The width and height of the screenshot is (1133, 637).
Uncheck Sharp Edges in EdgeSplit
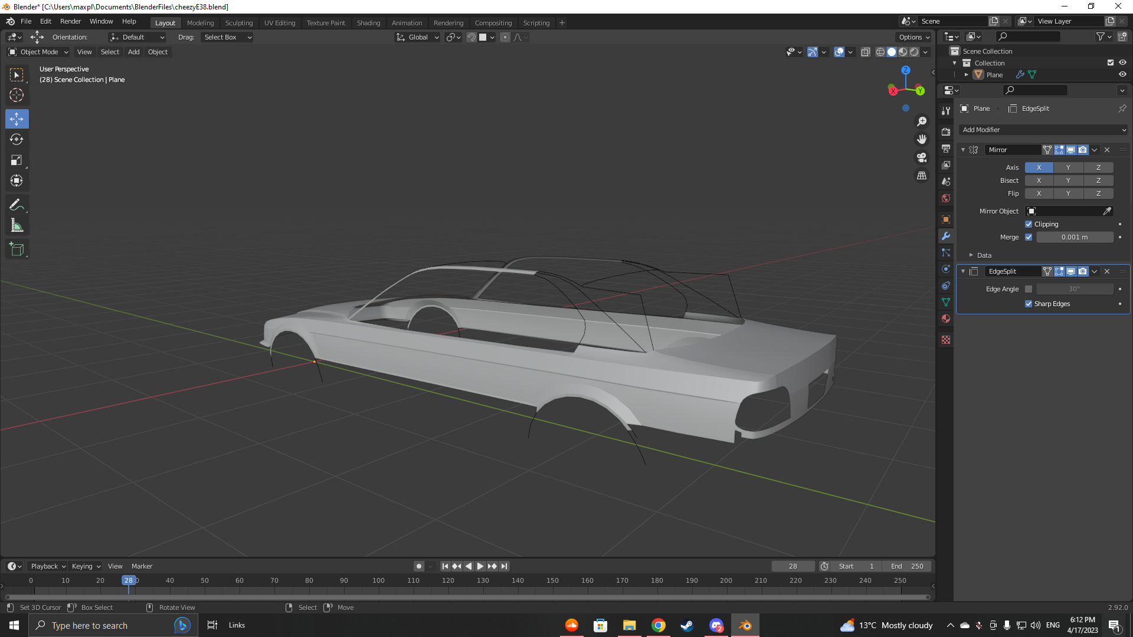[1029, 304]
